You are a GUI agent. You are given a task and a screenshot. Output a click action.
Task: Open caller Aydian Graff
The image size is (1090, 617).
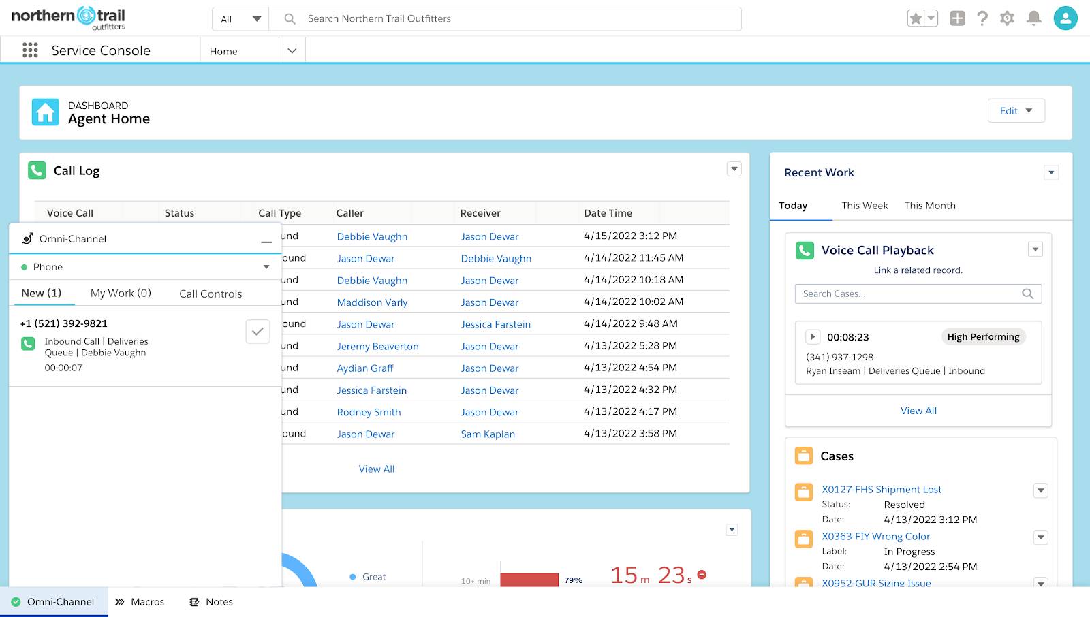[365, 368]
